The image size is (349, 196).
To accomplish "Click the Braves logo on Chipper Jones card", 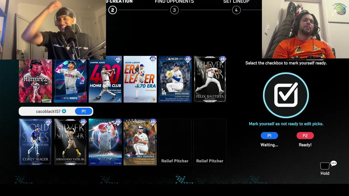I will click(x=119, y=100).
